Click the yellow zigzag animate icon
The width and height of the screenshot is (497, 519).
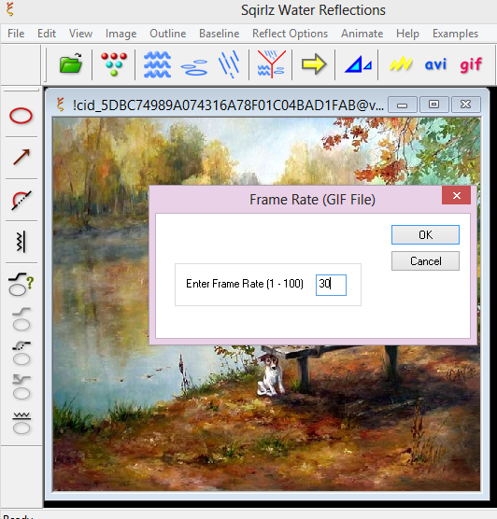(x=401, y=63)
